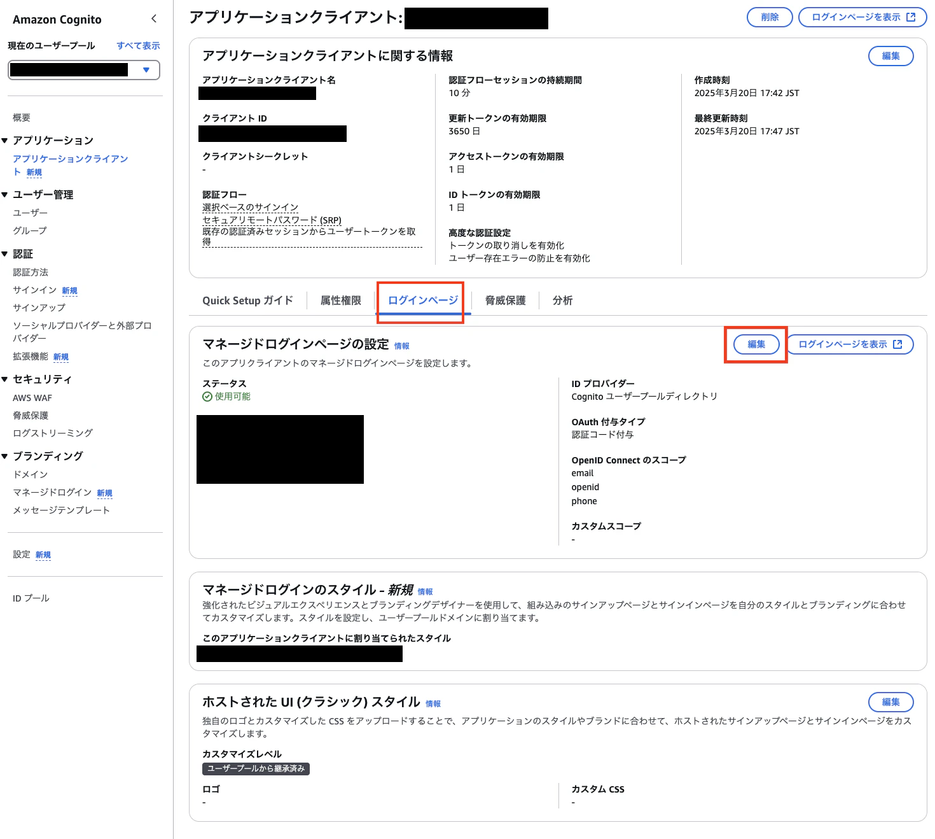
Task: Open 情報 link beside マネージドログインページの設定
Action: (x=401, y=346)
